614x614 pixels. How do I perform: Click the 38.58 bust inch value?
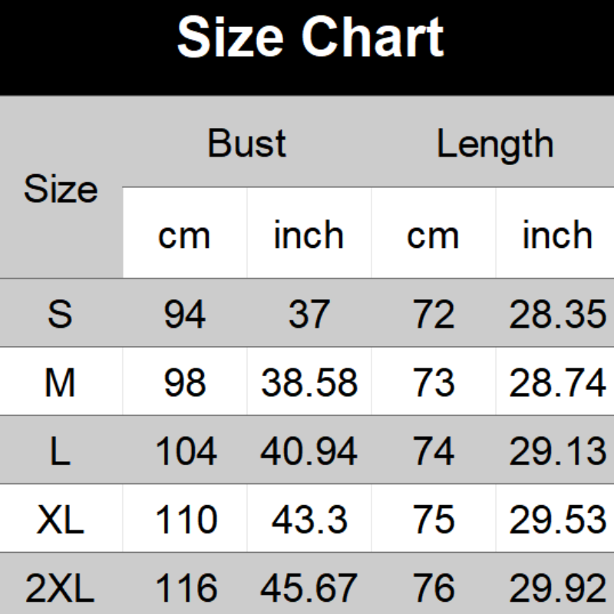pyautogui.click(x=309, y=382)
